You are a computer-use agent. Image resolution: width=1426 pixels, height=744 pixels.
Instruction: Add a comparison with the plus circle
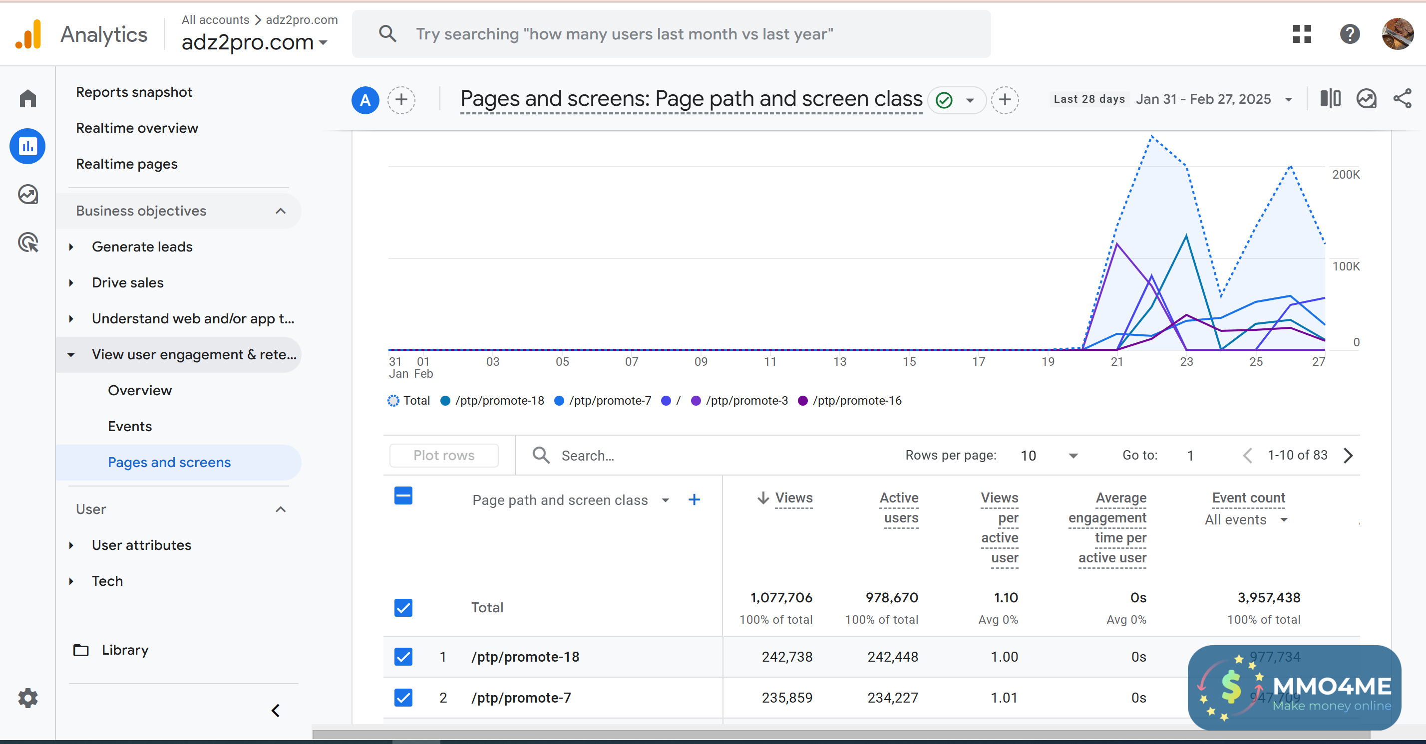[x=401, y=100]
